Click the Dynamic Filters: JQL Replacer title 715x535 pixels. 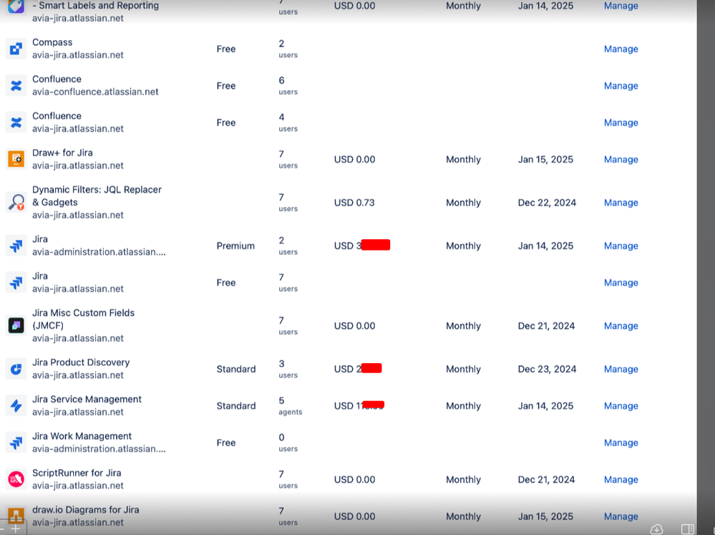coord(97,190)
